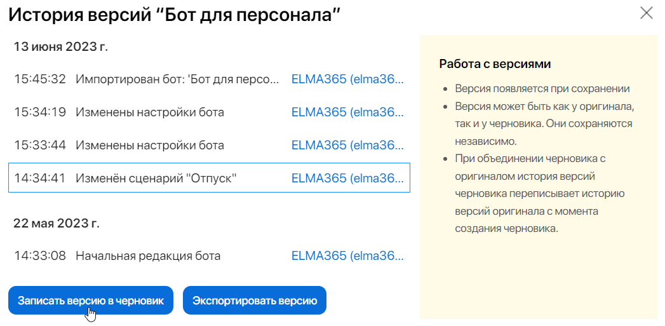Viewport: 665px width, 326px height.
Task: Click the "Работа с версиями" info heading
Action: (495, 64)
